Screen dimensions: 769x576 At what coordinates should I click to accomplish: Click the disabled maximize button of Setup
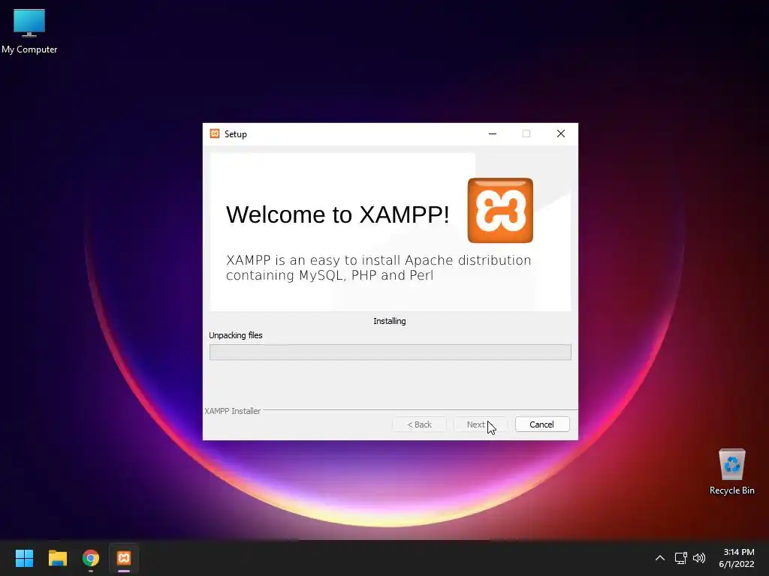(x=526, y=133)
